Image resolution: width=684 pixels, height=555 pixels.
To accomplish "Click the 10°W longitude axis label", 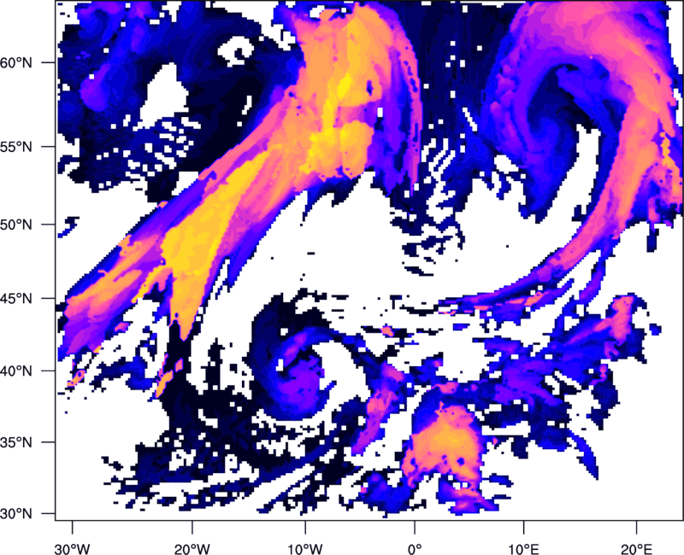I will click(304, 549).
